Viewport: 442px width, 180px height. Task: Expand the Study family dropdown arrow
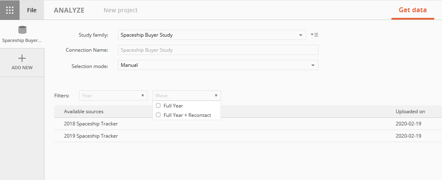coord(301,35)
